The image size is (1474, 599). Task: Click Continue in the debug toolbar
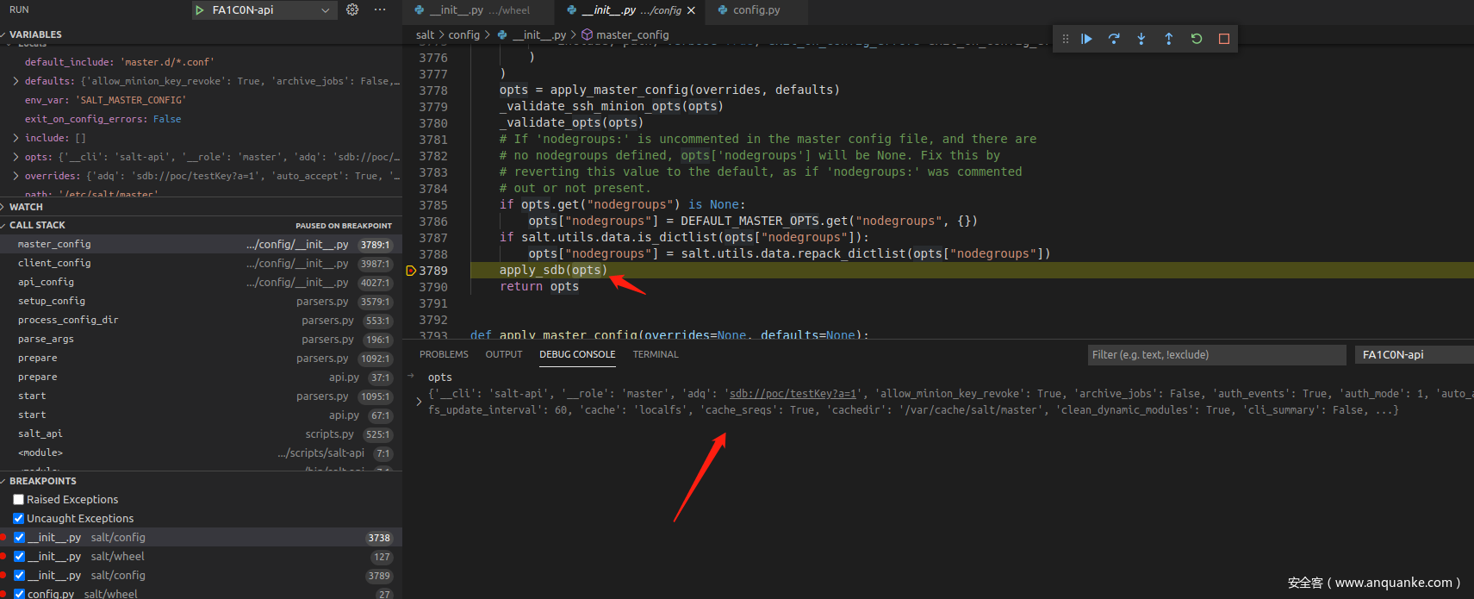click(x=1086, y=39)
